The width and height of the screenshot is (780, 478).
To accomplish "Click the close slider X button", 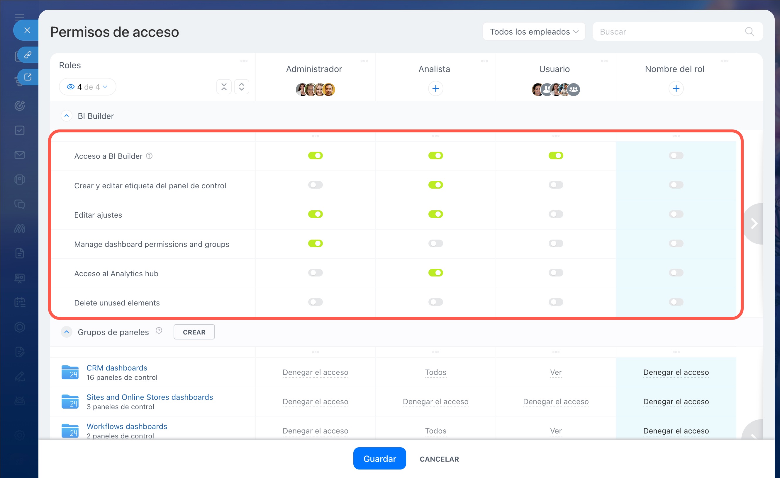I will (x=27, y=30).
